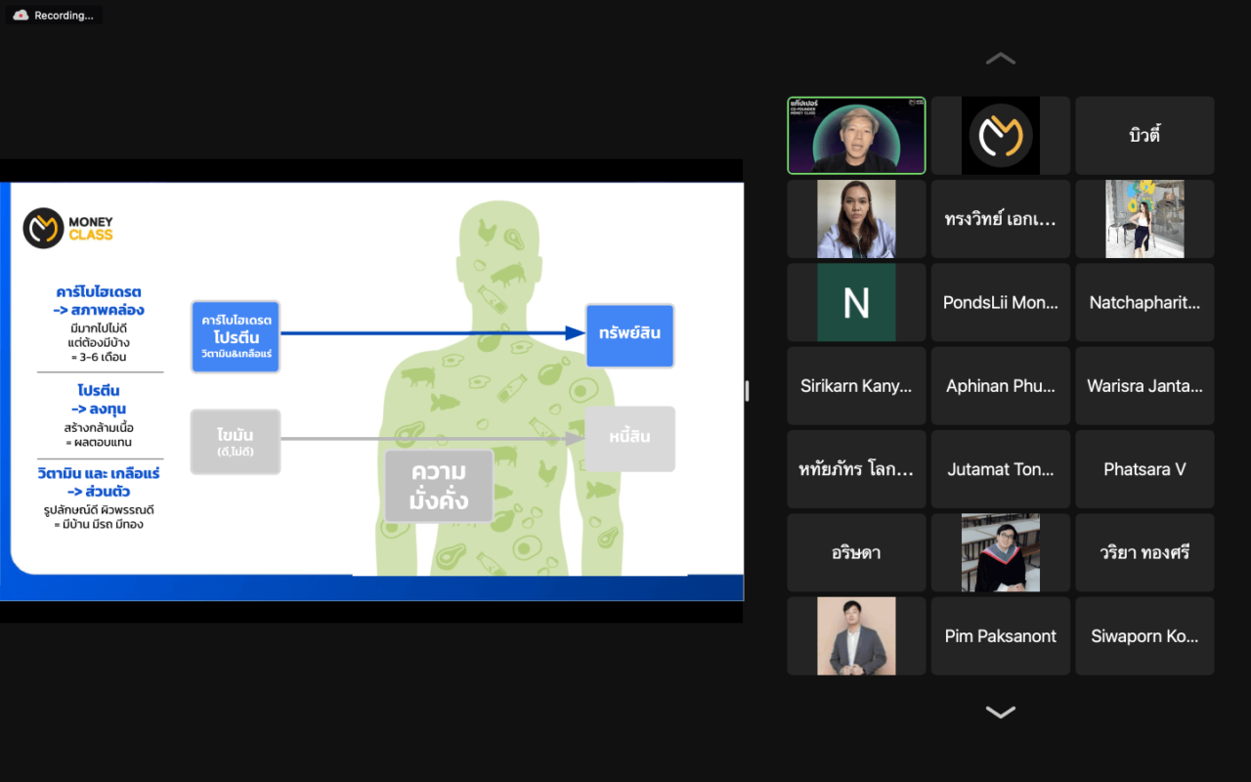Select the active speaker video with green border

point(856,136)
